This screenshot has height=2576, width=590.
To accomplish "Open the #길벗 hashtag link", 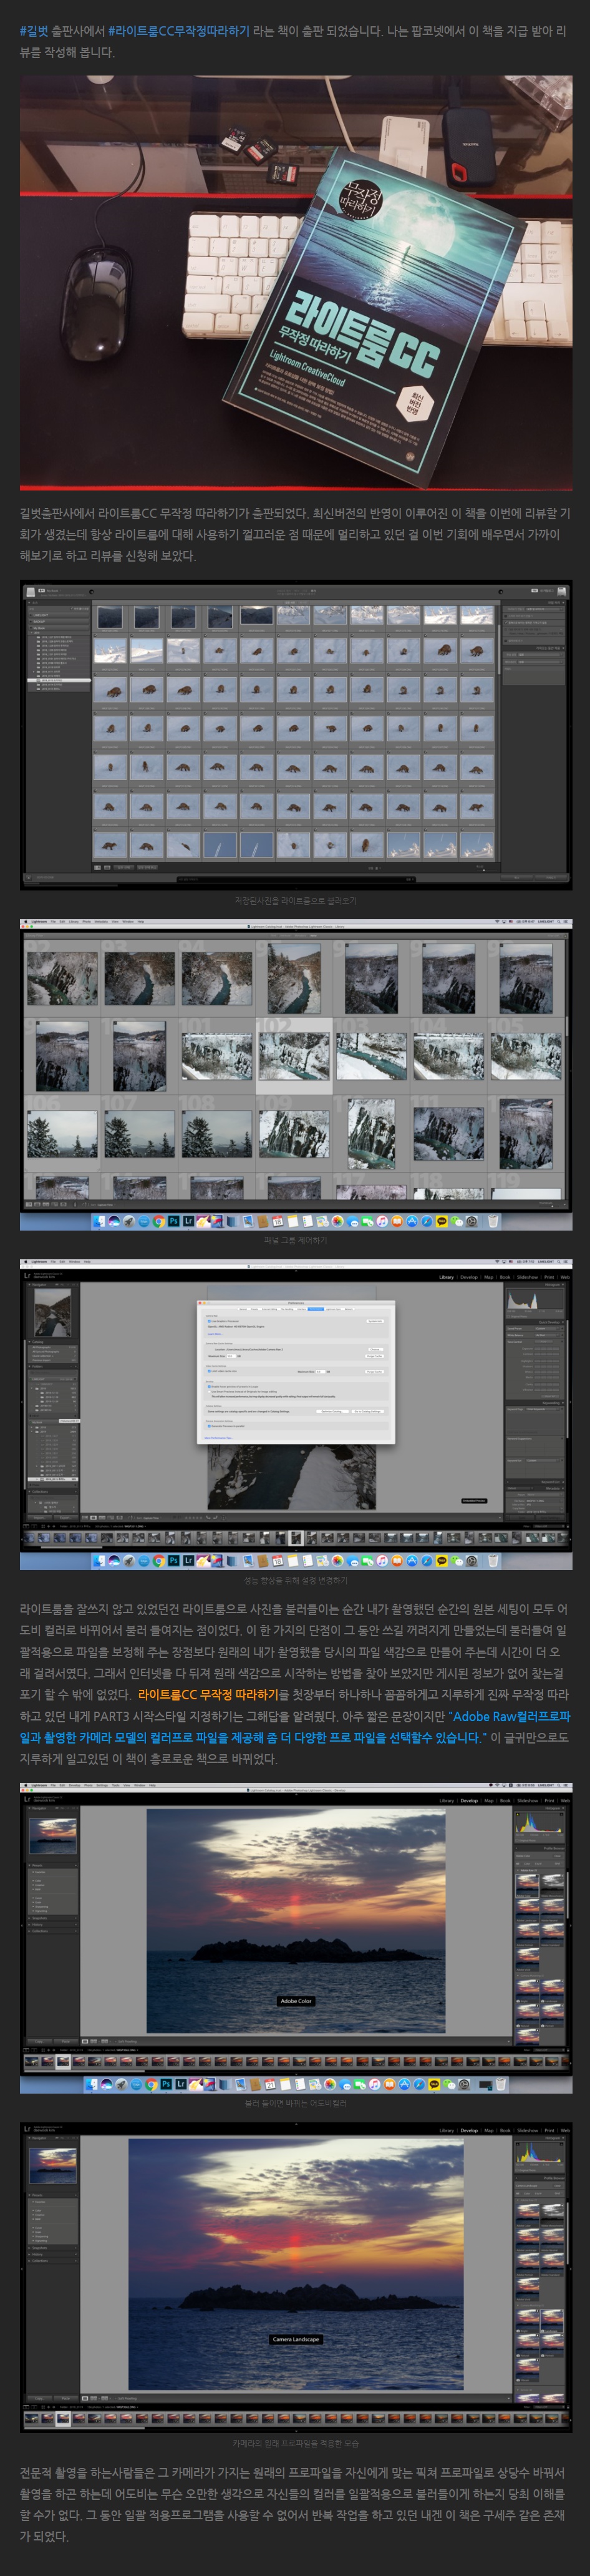I will click(33, 31).
